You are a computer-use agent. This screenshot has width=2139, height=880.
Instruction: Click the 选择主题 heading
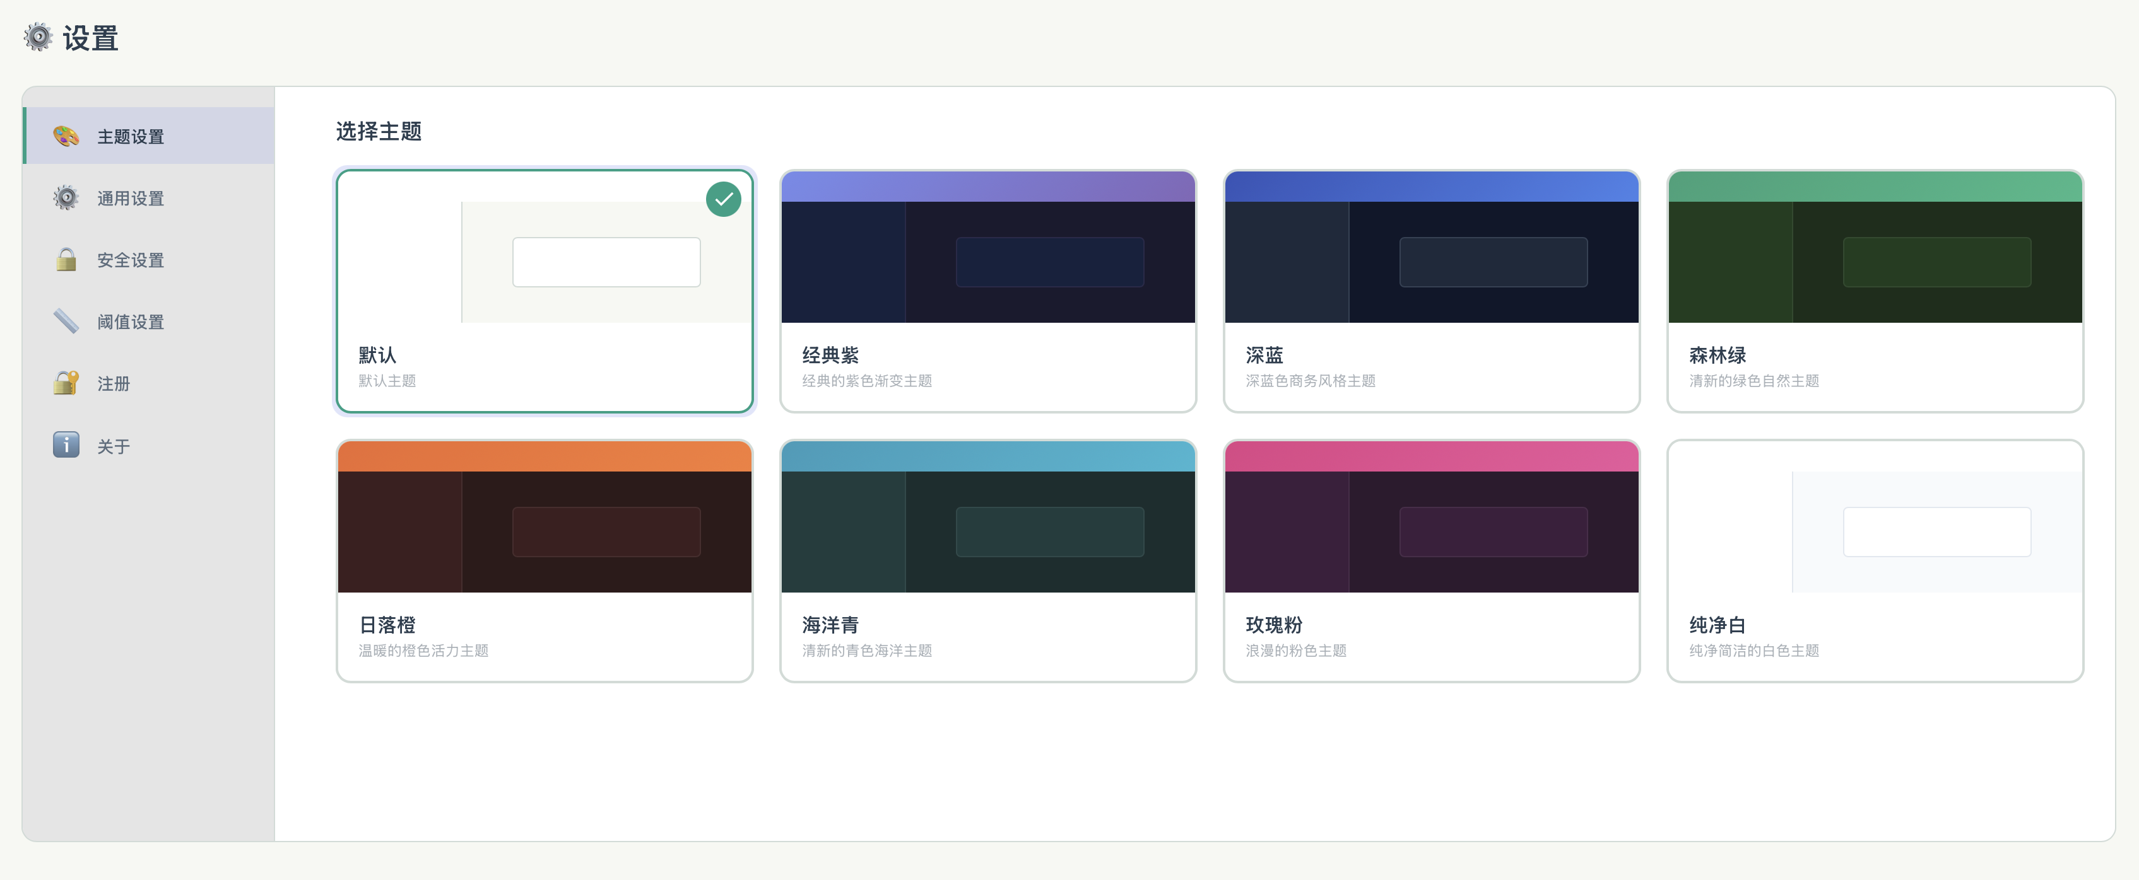(379, 131)
